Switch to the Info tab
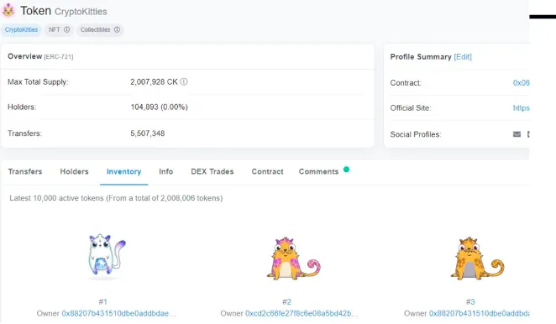 click(x=166, y=171)
